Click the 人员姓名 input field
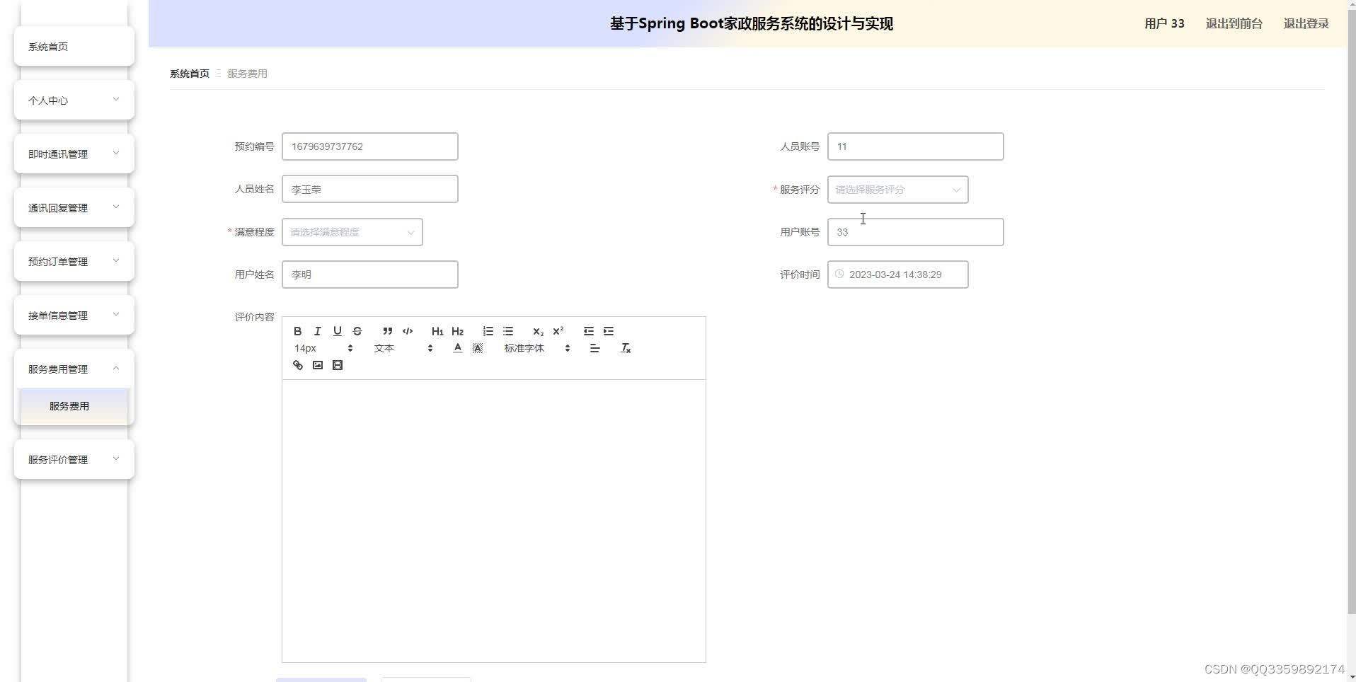The image size is (1356, 682). pyautogui.click(x=369, y=189)
